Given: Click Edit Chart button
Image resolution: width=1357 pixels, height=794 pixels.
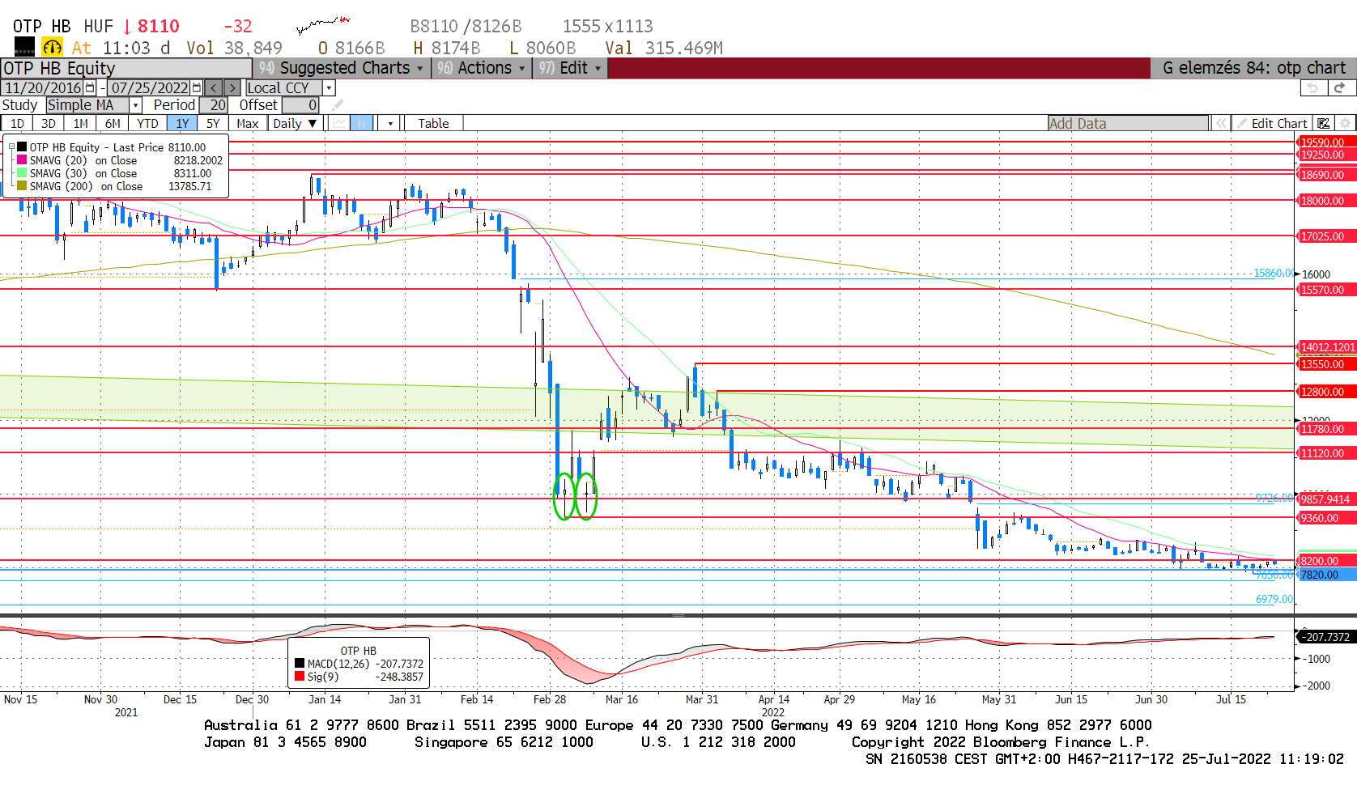Looking at the screenshot, I should [1273, 123].
